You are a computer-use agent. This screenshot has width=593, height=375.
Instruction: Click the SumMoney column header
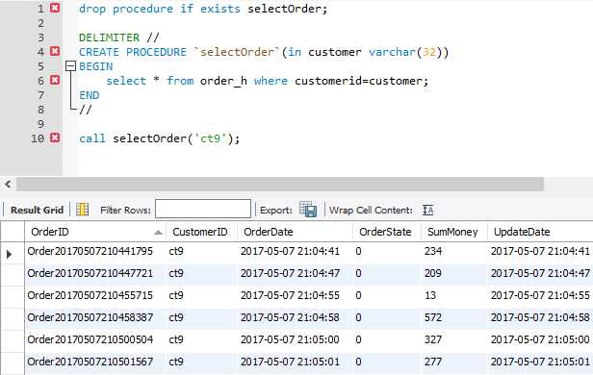coord(453,232)
